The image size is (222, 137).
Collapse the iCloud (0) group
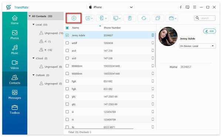[33, 58]
